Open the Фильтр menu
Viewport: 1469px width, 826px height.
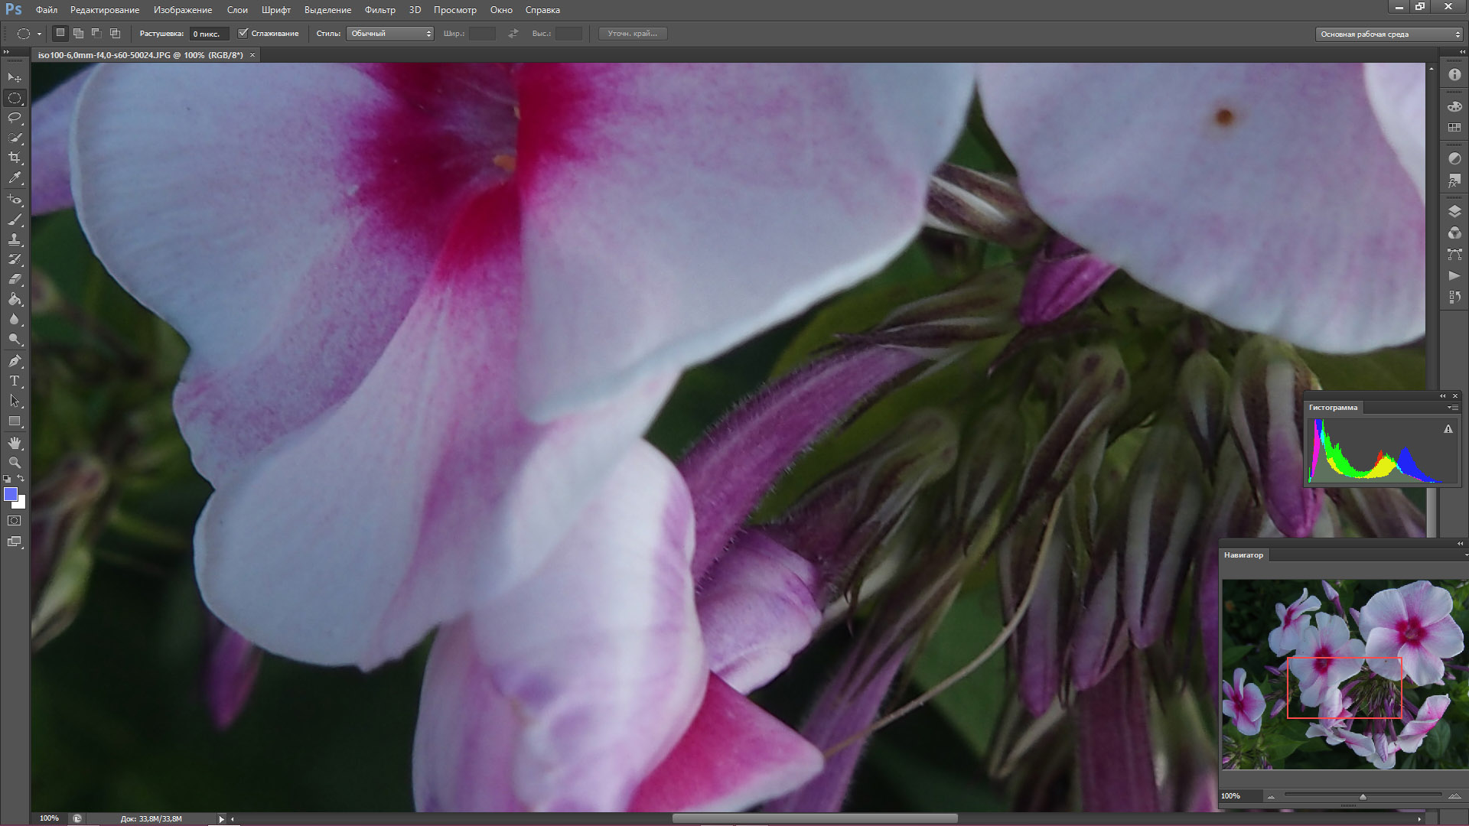click(379, 10)
